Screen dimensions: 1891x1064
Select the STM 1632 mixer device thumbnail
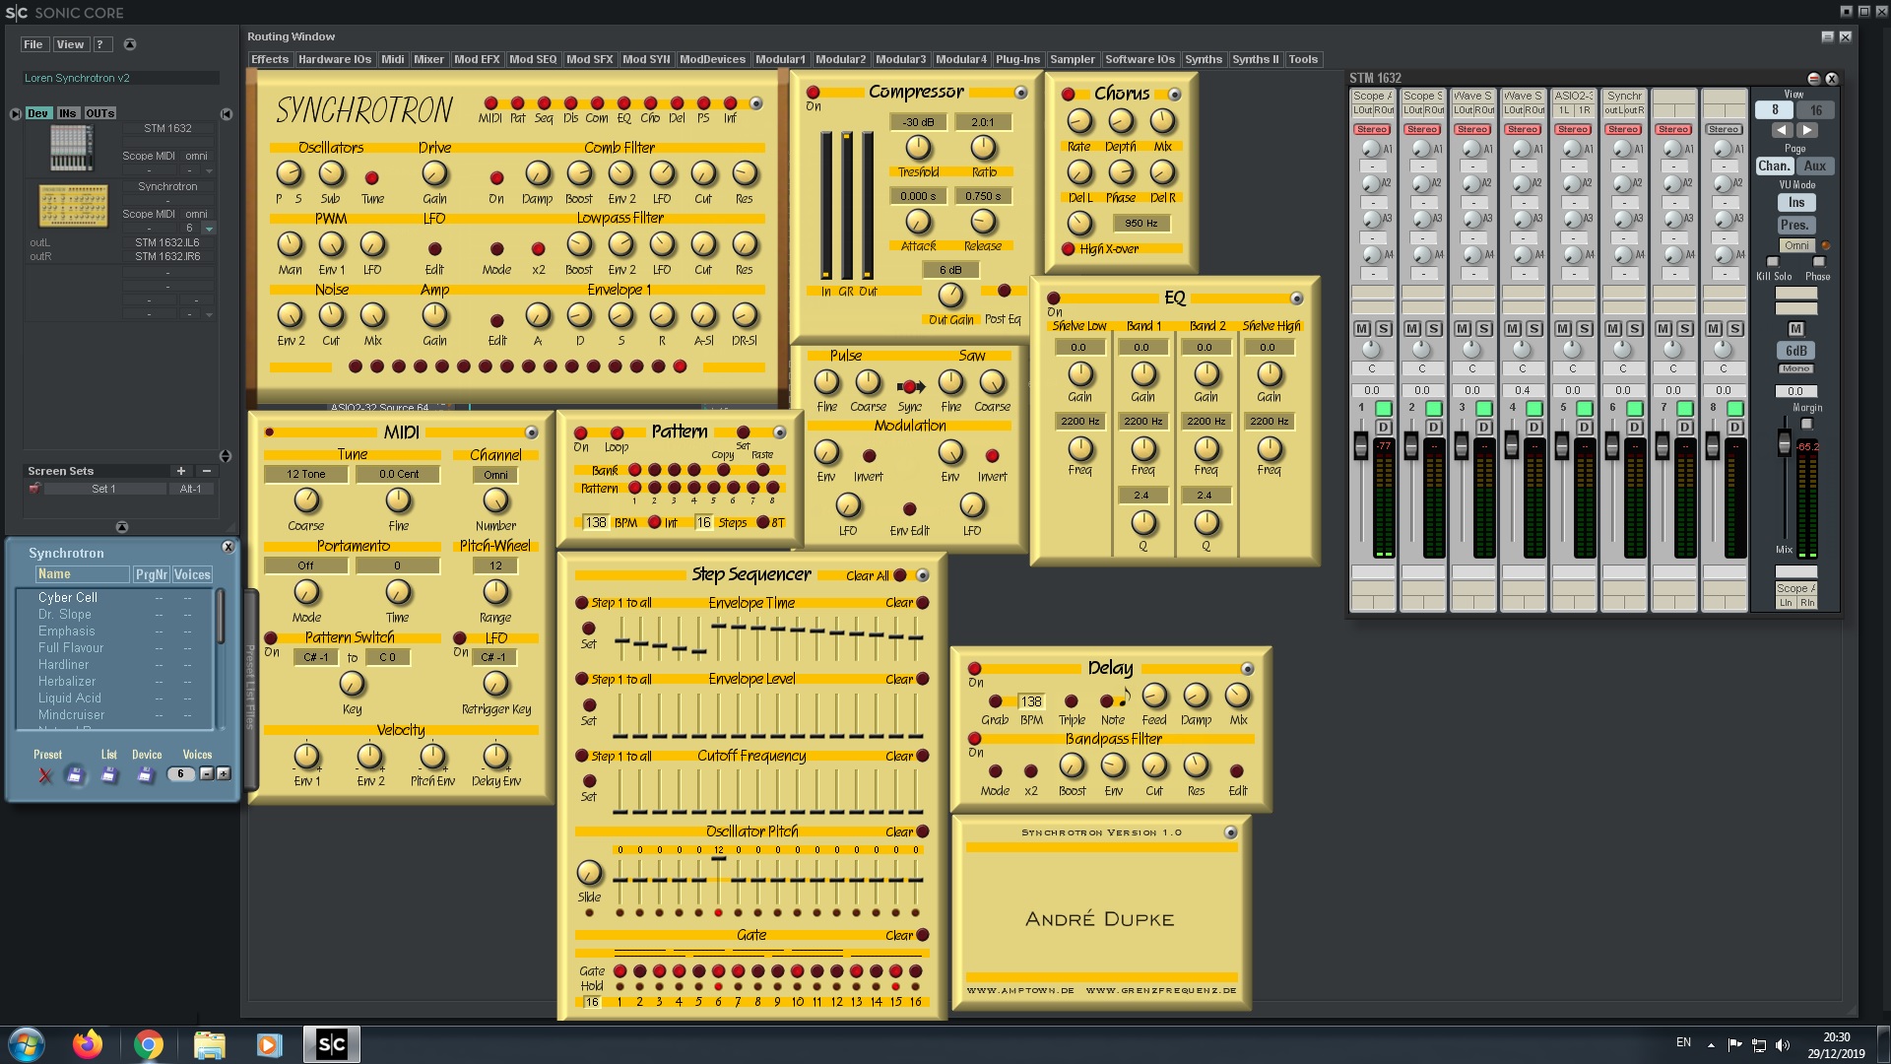click(72, 148)
